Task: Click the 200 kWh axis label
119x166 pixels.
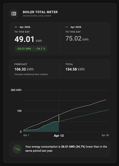Action: click(16, 90)
